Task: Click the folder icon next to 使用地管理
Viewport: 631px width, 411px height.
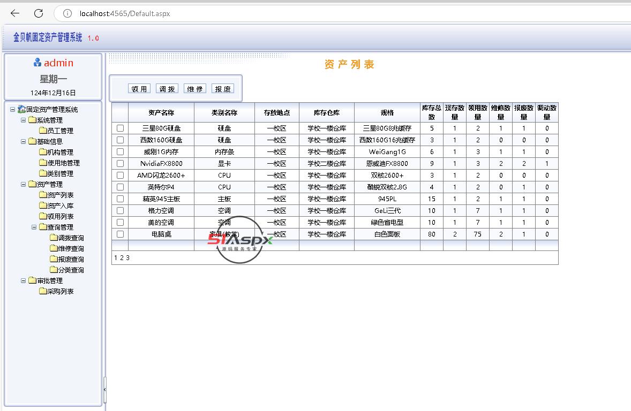Action: pos(43,163)
